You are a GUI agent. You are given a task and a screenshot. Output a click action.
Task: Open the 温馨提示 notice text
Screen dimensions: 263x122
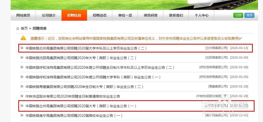[x=134, y=38]
